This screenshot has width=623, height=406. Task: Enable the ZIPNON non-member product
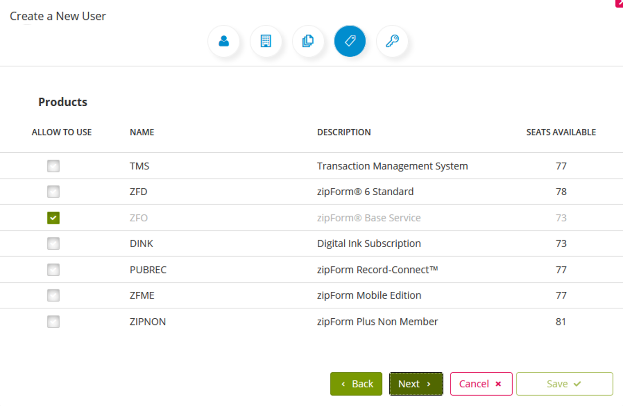(53, 322)
